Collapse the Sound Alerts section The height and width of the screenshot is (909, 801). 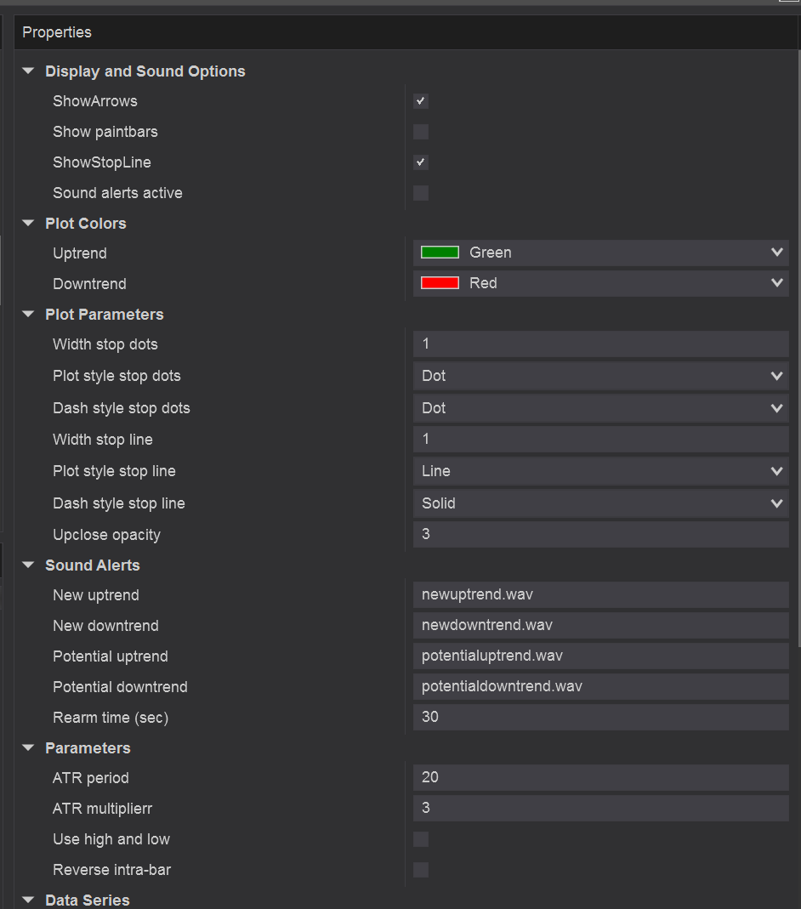coord(29,565)
